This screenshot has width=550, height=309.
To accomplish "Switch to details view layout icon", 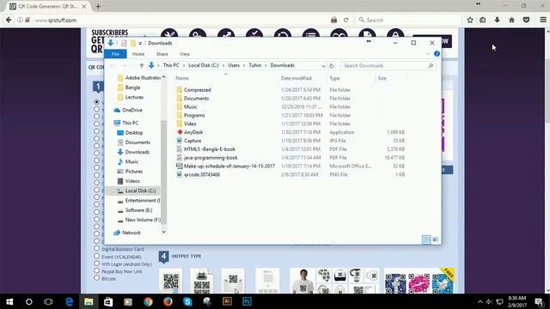I will click(x=426, y=239).
